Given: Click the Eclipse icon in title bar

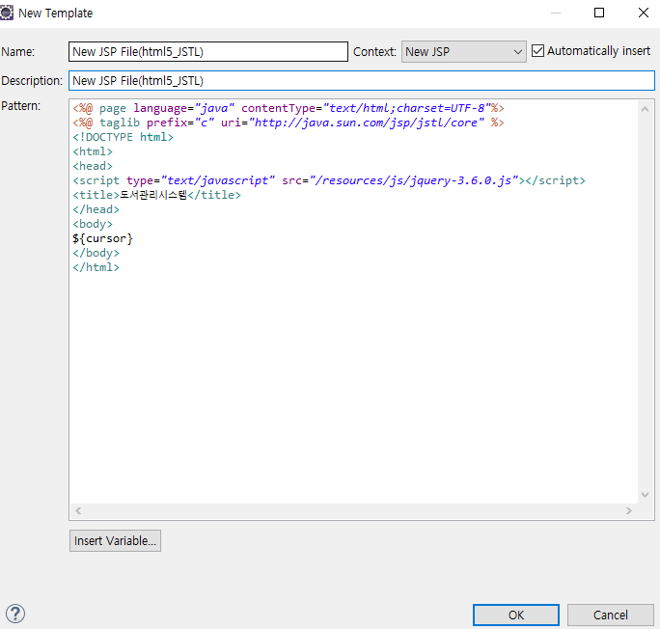Looking at the screenshot, I should click(x=7, y=13).
